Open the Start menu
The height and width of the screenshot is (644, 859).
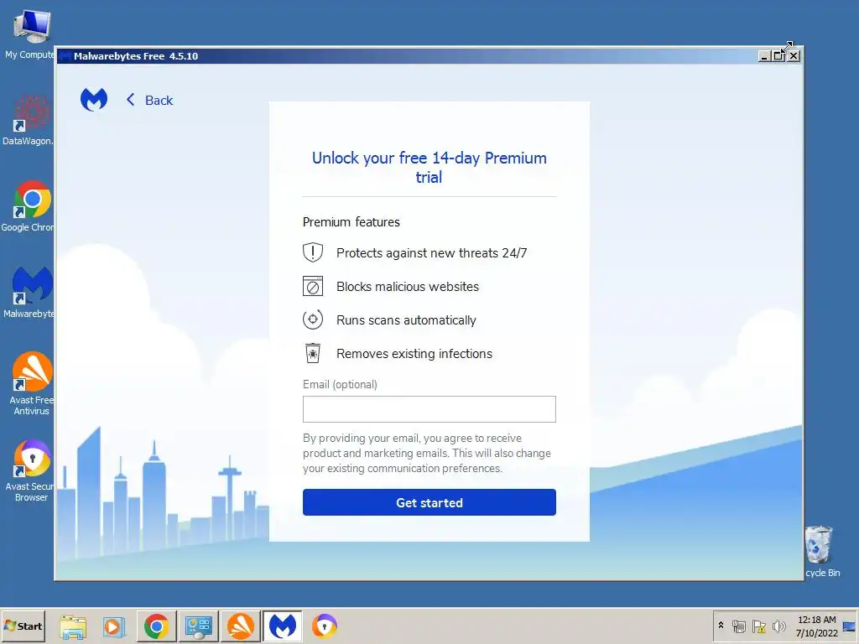tap(23, 626)
